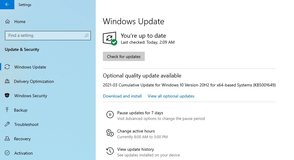Image resolution: width=294 pixels, height=160 pixels.
Task: Click the back arrow in Settings
Action: coord(7,4)
